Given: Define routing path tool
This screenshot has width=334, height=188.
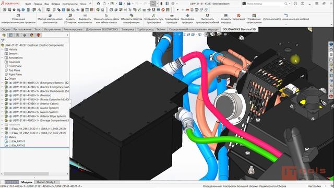Looking at the screenshot, I should 153,19.
